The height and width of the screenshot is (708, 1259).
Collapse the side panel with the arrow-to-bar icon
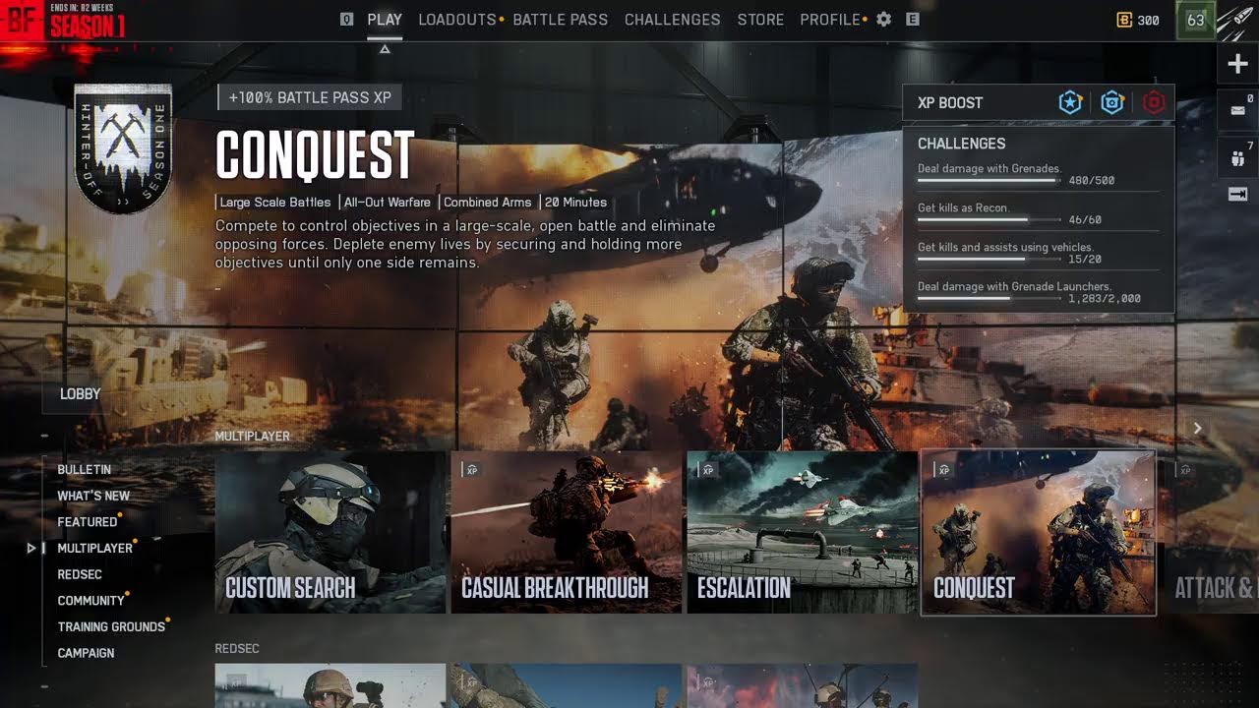pyautogui.click(x=1238, y=195)
